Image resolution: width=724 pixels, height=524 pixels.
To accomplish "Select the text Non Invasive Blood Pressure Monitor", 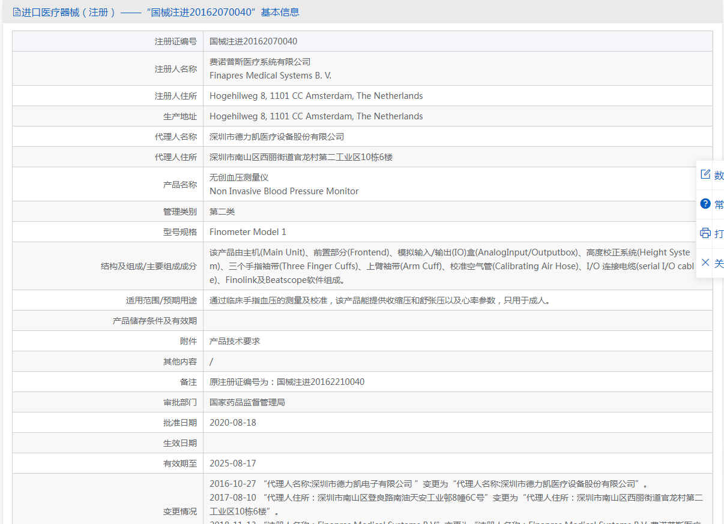I will 284,191.
